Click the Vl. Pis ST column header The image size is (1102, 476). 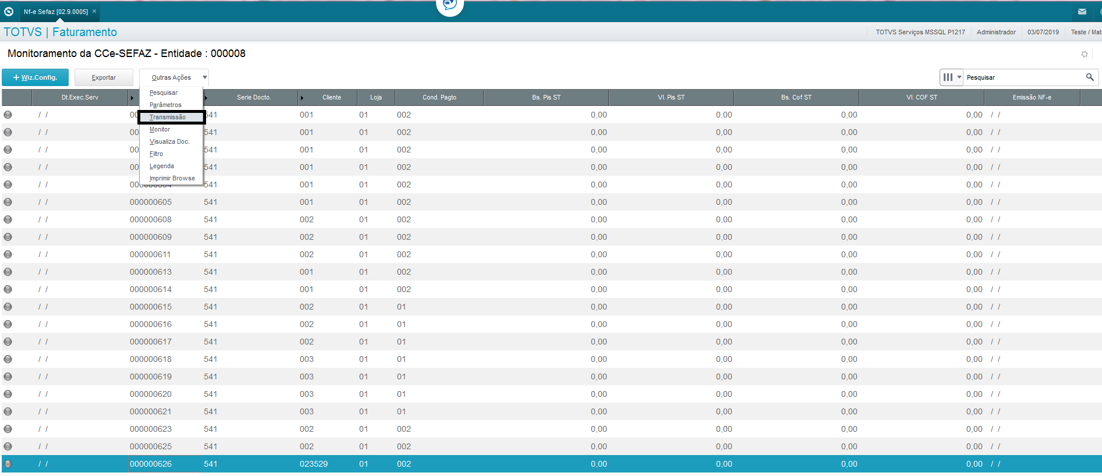point(671,97)
